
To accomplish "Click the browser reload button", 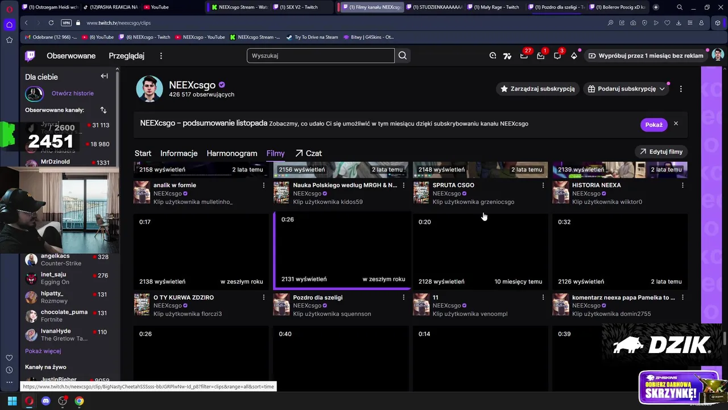I will (51, 23).
